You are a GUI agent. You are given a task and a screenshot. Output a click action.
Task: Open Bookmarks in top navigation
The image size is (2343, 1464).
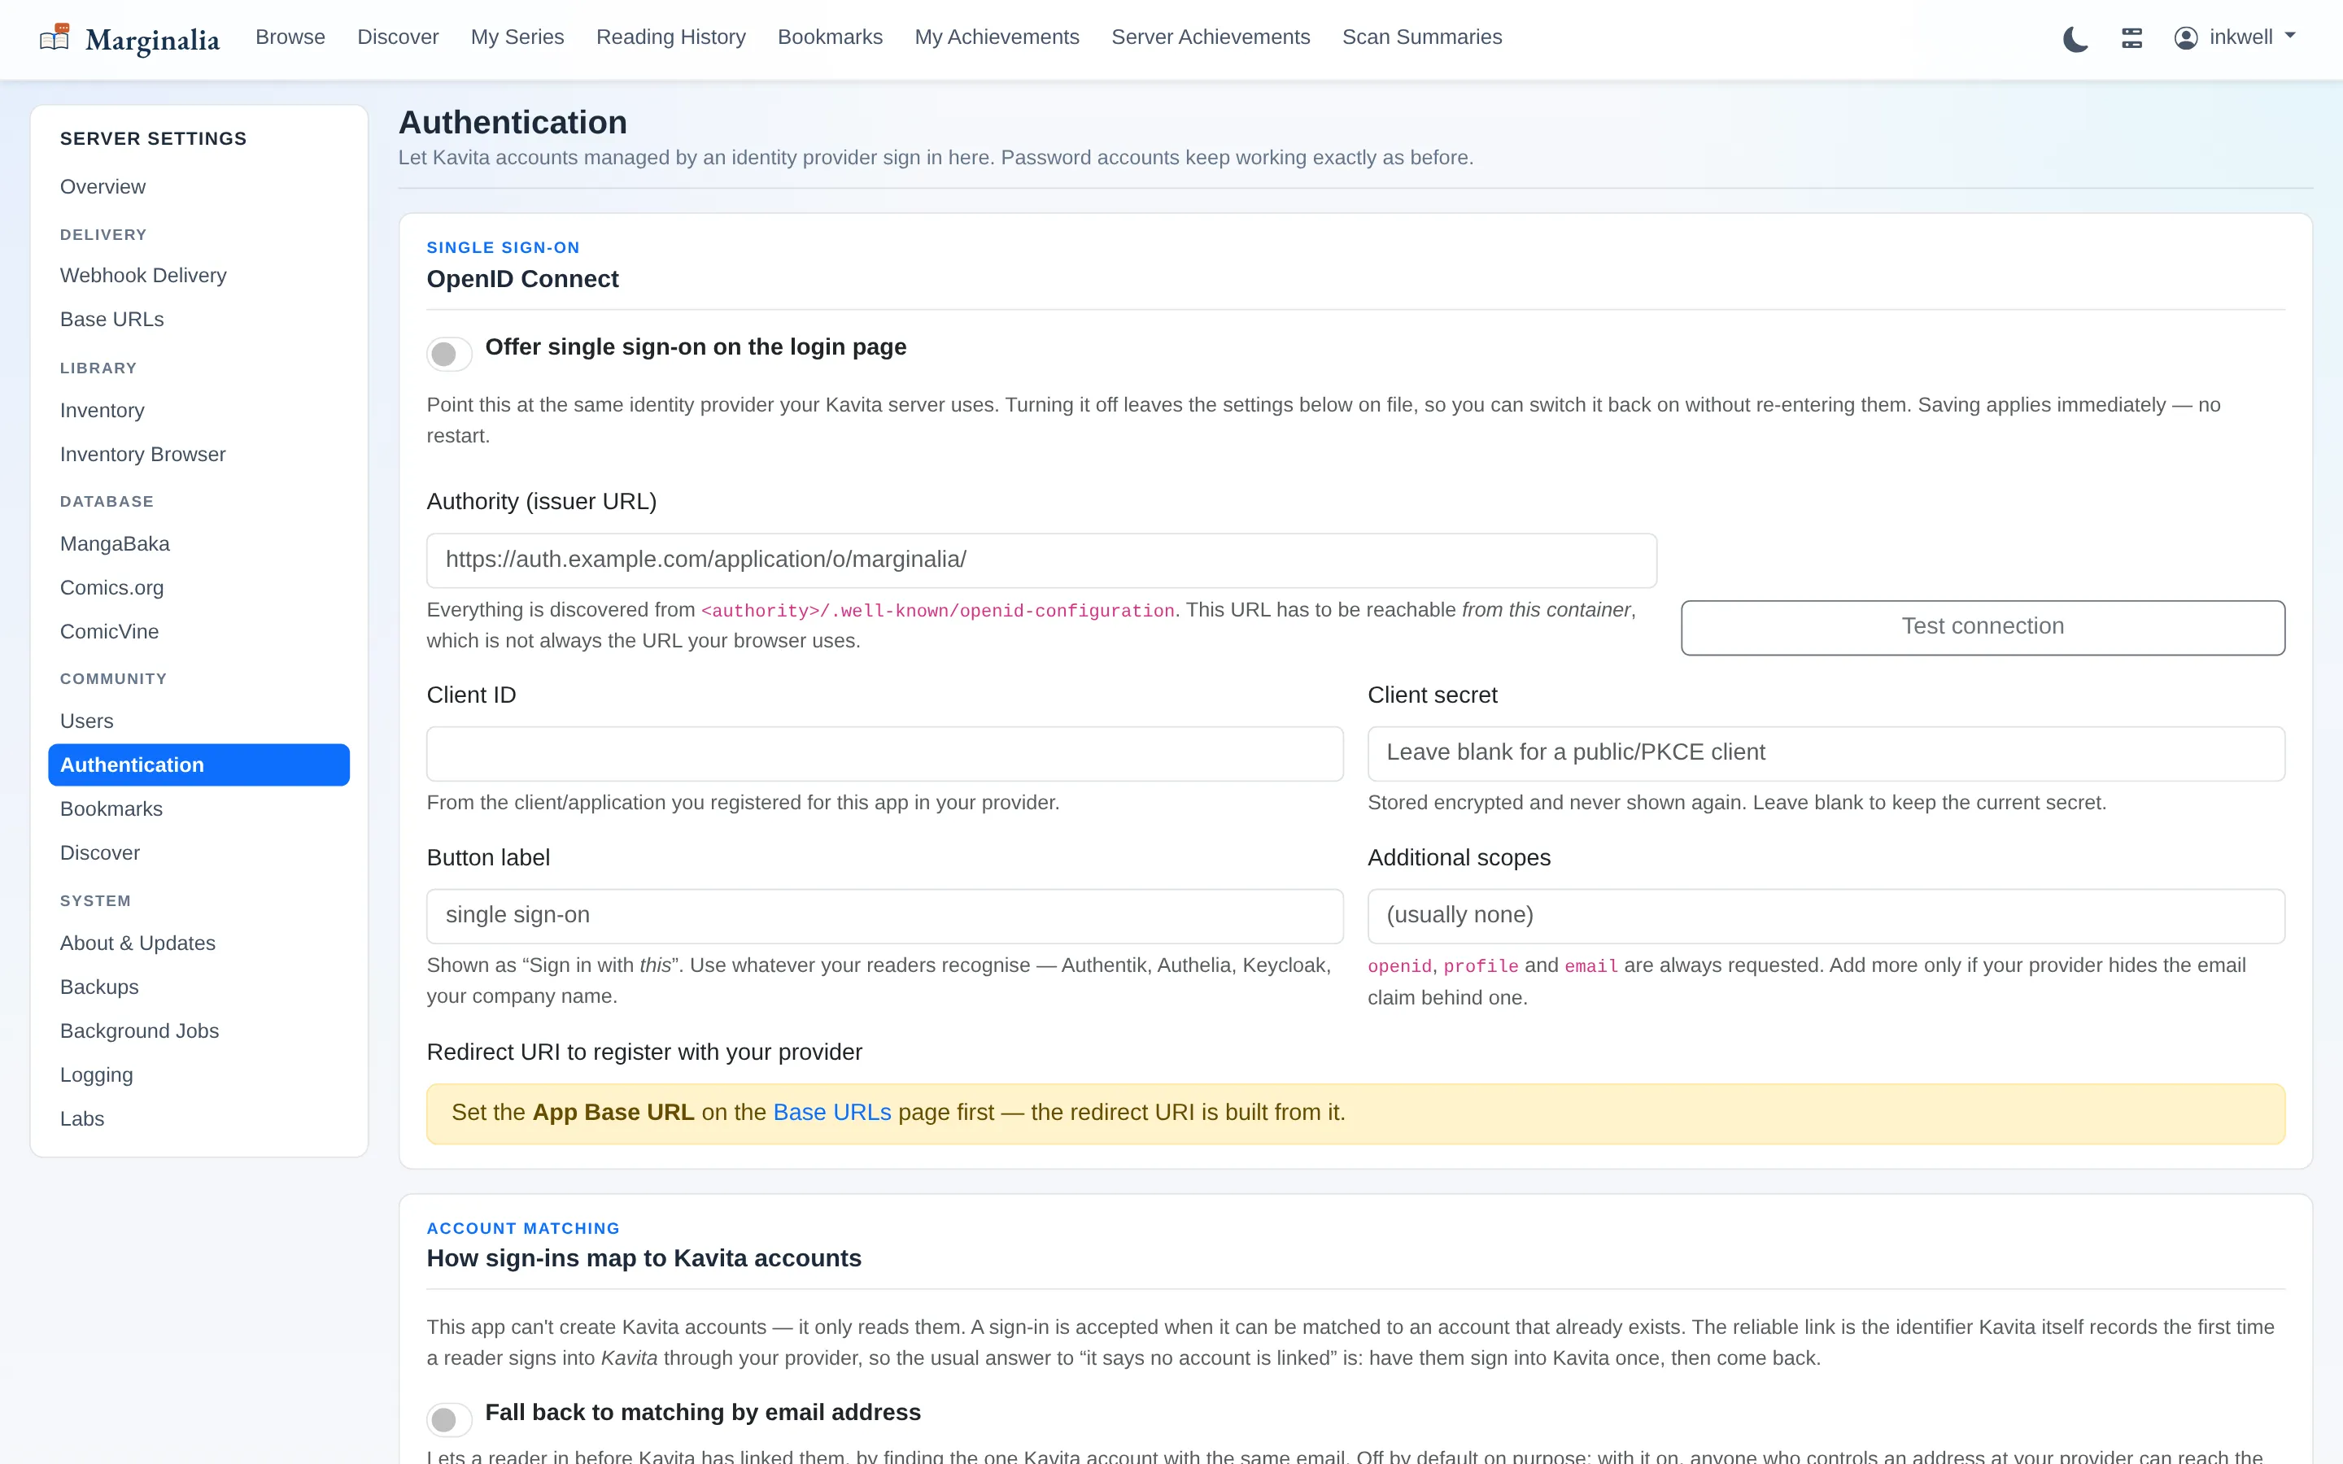tap(830, 37)
